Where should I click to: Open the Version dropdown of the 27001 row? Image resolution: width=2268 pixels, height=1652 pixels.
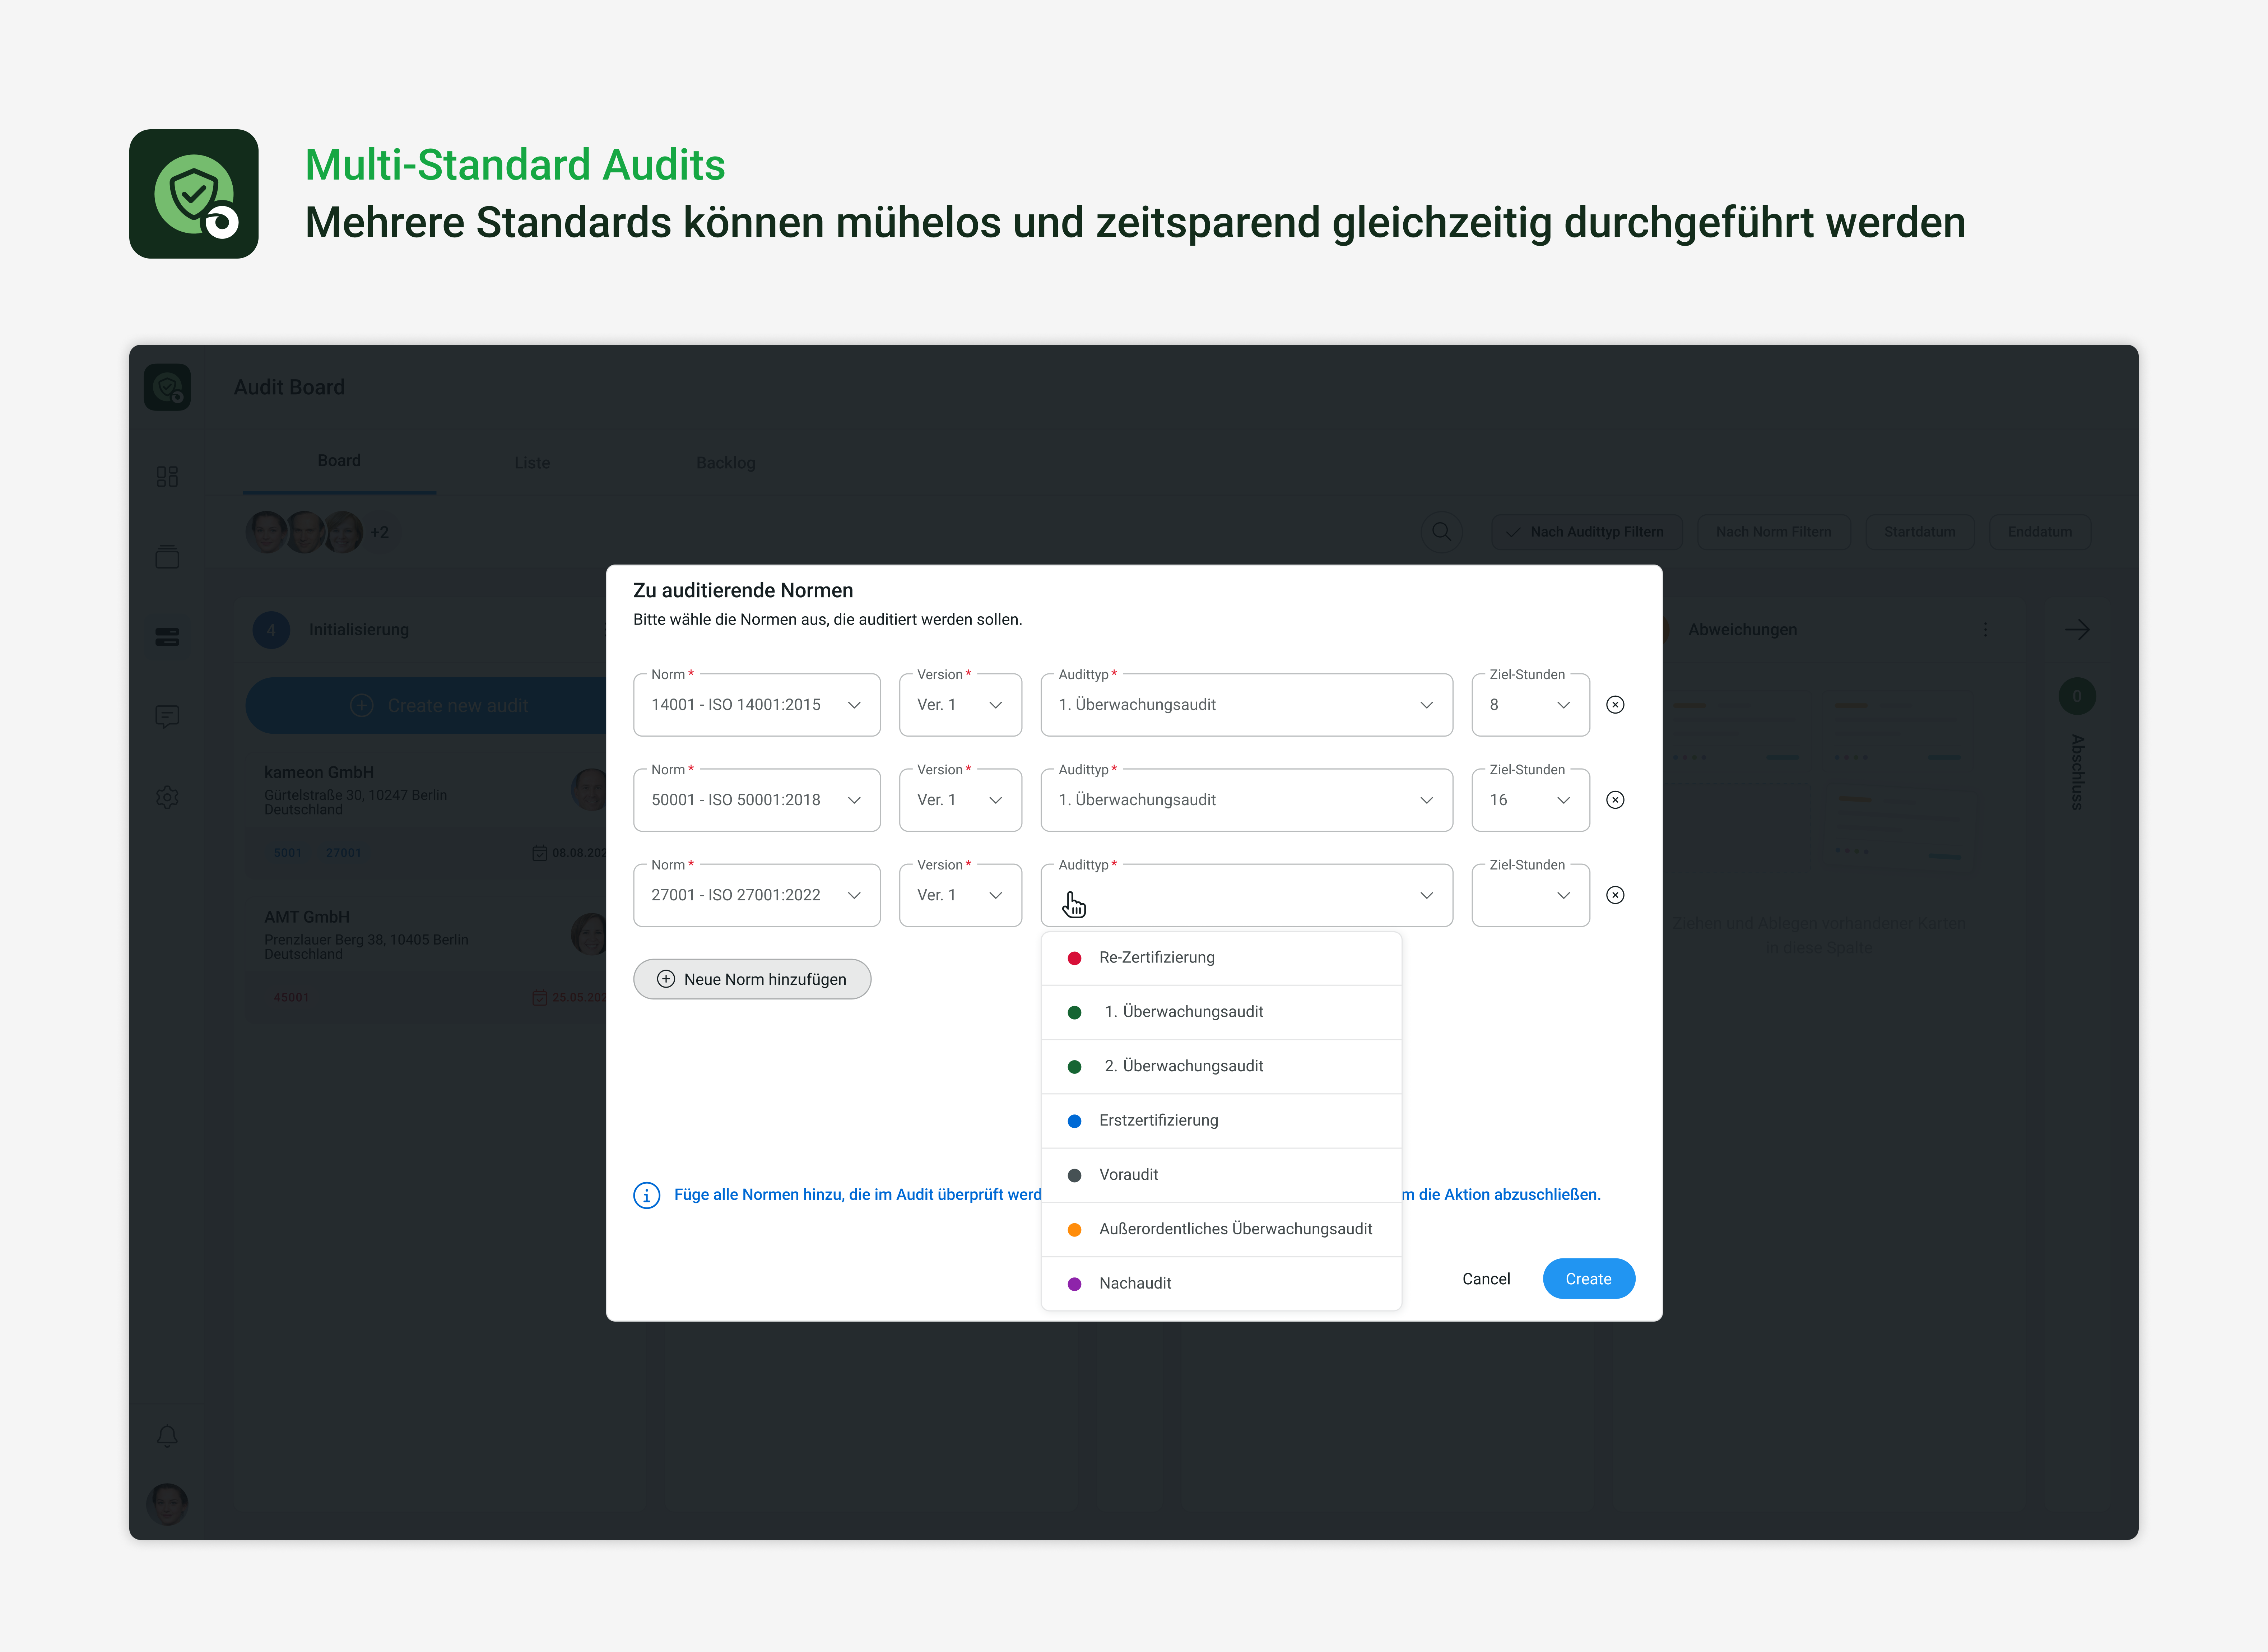point(959,895)
